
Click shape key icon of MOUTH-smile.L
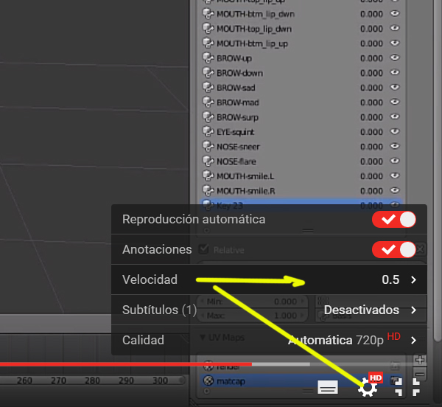[208, 175]
